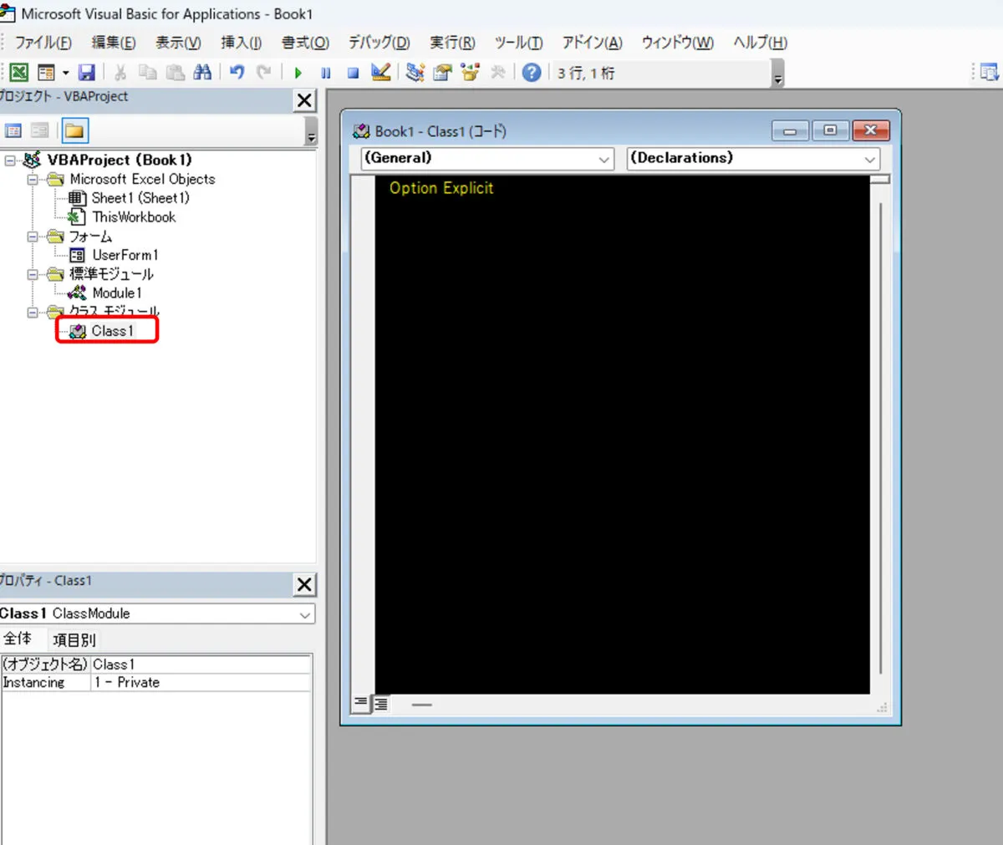Image resolution: width=1003 pixels, height=845 pixels.
Task: Click the Reset stop icon in toolbar
Action: [x=353, y=73]
